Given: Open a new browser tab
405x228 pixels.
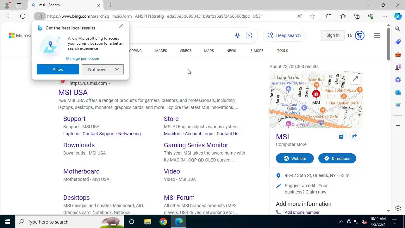Looking at the screenshot, I should [110, 5].
